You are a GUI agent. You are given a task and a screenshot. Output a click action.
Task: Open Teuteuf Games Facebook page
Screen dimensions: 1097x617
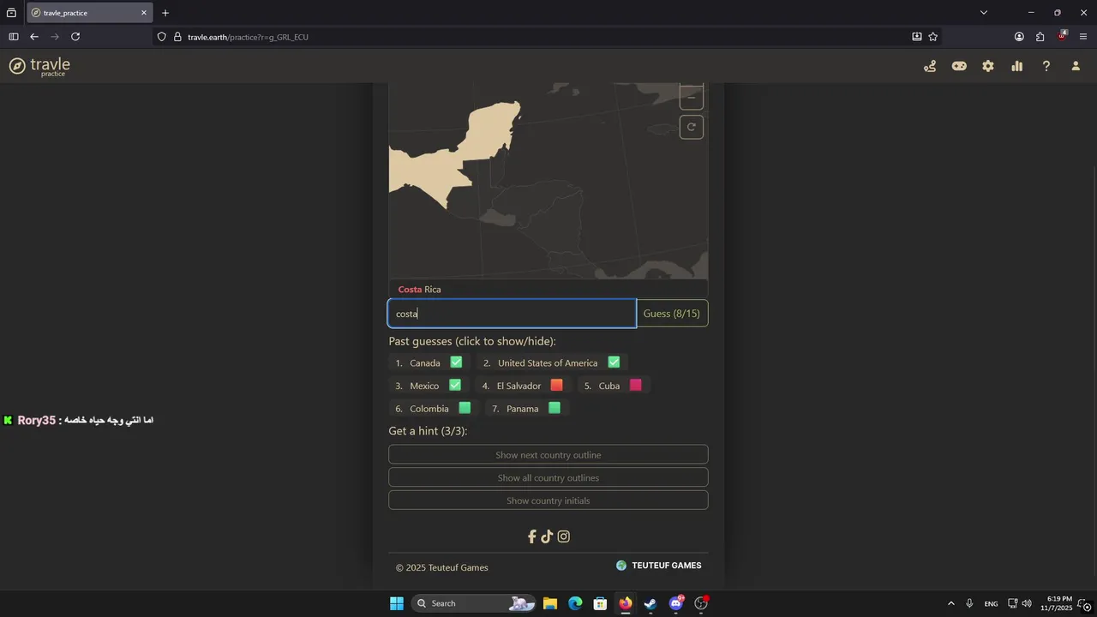(x=531, y=536)
